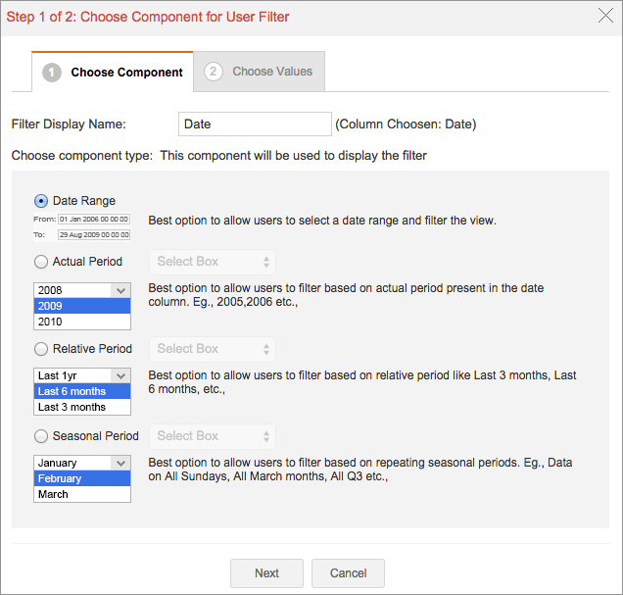
Task: Click the step 1 number badge
Action: click(x=52, y=73)
